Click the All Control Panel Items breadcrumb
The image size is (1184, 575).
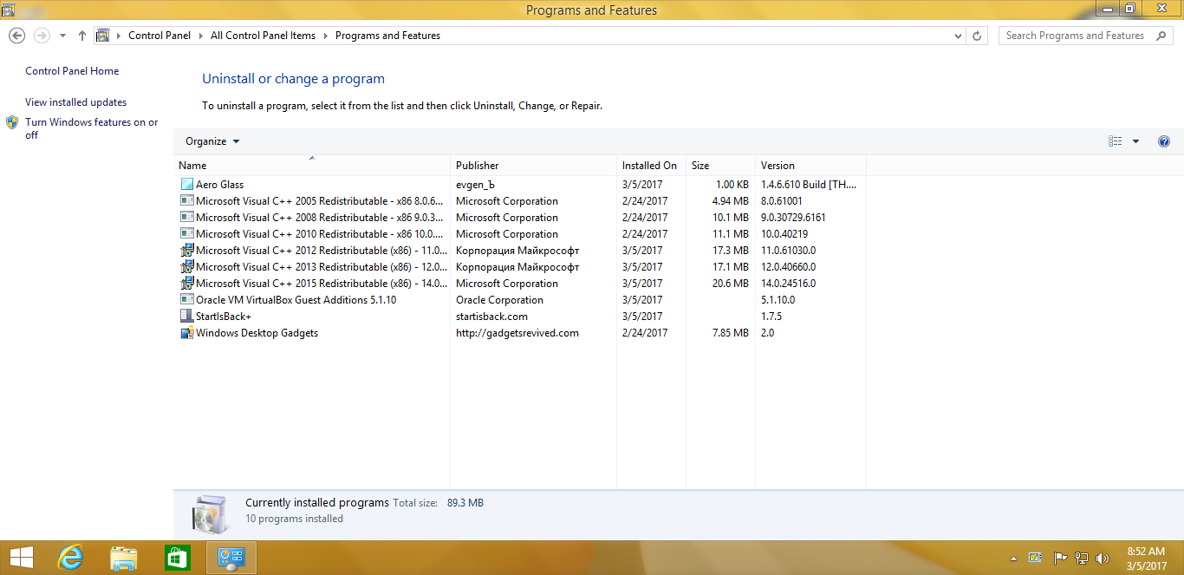[263, 36]
